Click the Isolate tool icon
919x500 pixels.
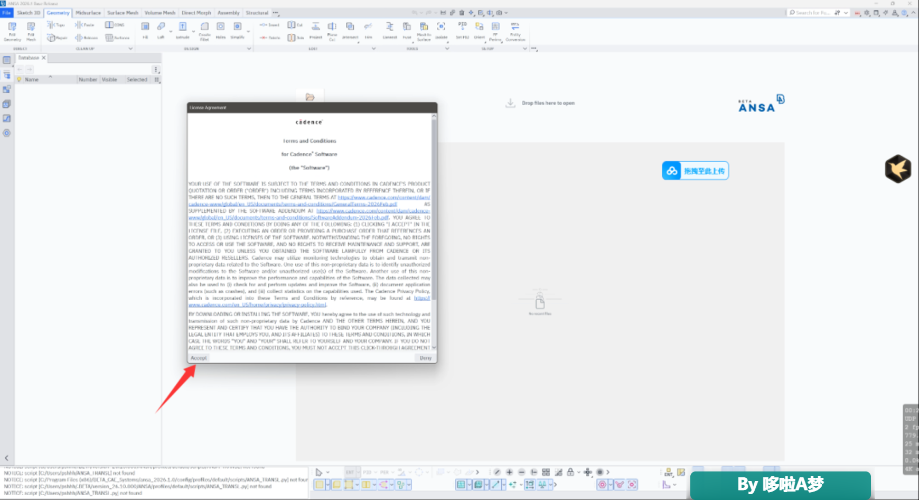tap(441, 26)
